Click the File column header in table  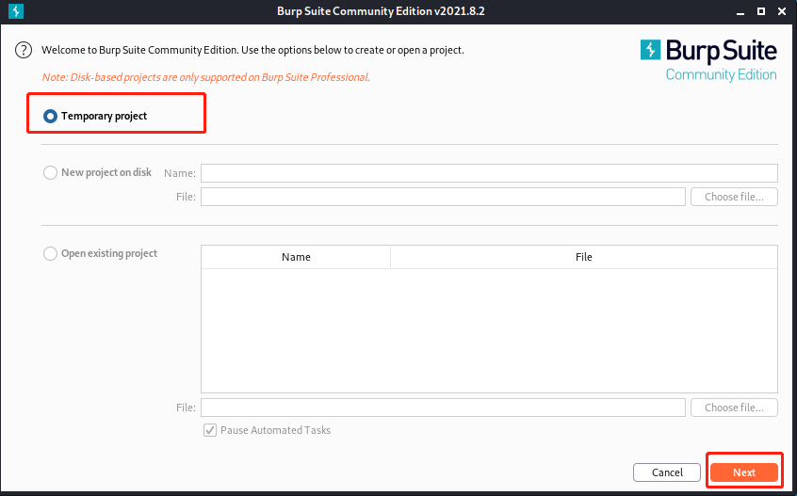[x=584, y=257]
